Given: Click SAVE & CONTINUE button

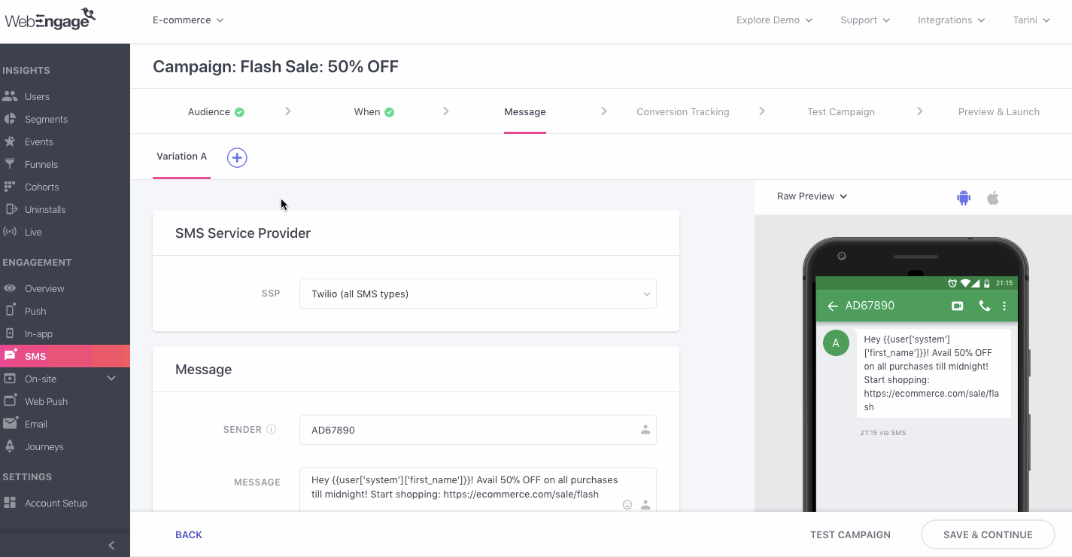Looking at the screenshot, I should (x=988, y=534).
